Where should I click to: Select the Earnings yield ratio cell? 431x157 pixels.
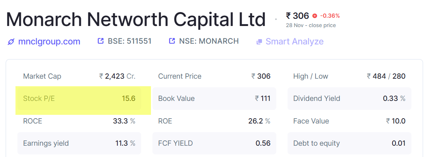click(79, 143)
